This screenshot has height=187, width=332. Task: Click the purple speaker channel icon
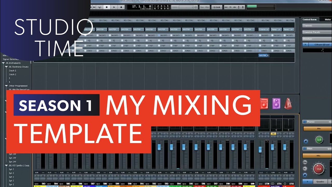(276, 104)
